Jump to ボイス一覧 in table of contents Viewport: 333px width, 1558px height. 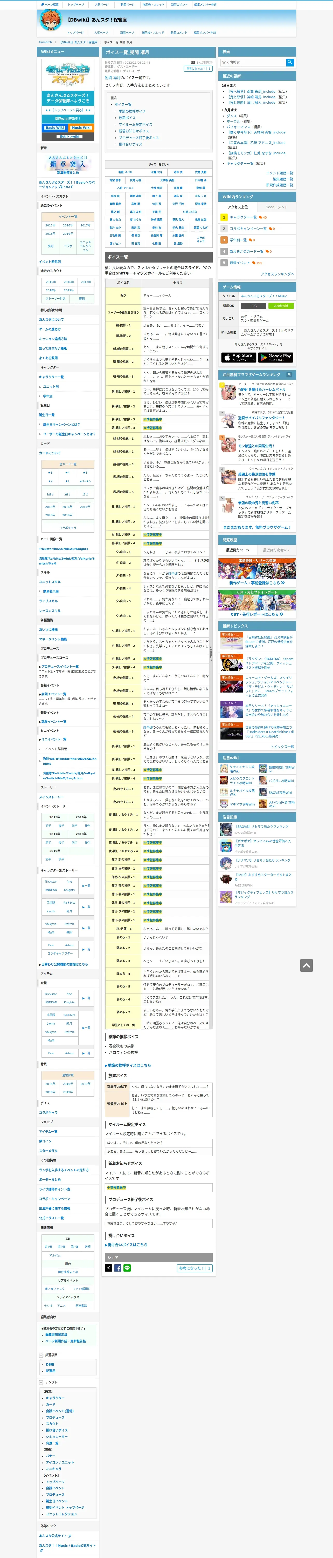[x=123, y=105]
